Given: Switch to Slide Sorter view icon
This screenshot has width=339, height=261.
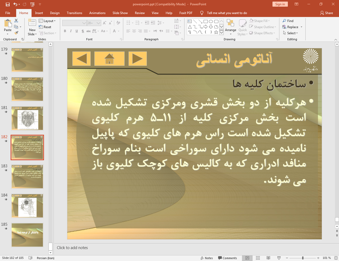Looking at the screenshot, I should tap(258, 258).
